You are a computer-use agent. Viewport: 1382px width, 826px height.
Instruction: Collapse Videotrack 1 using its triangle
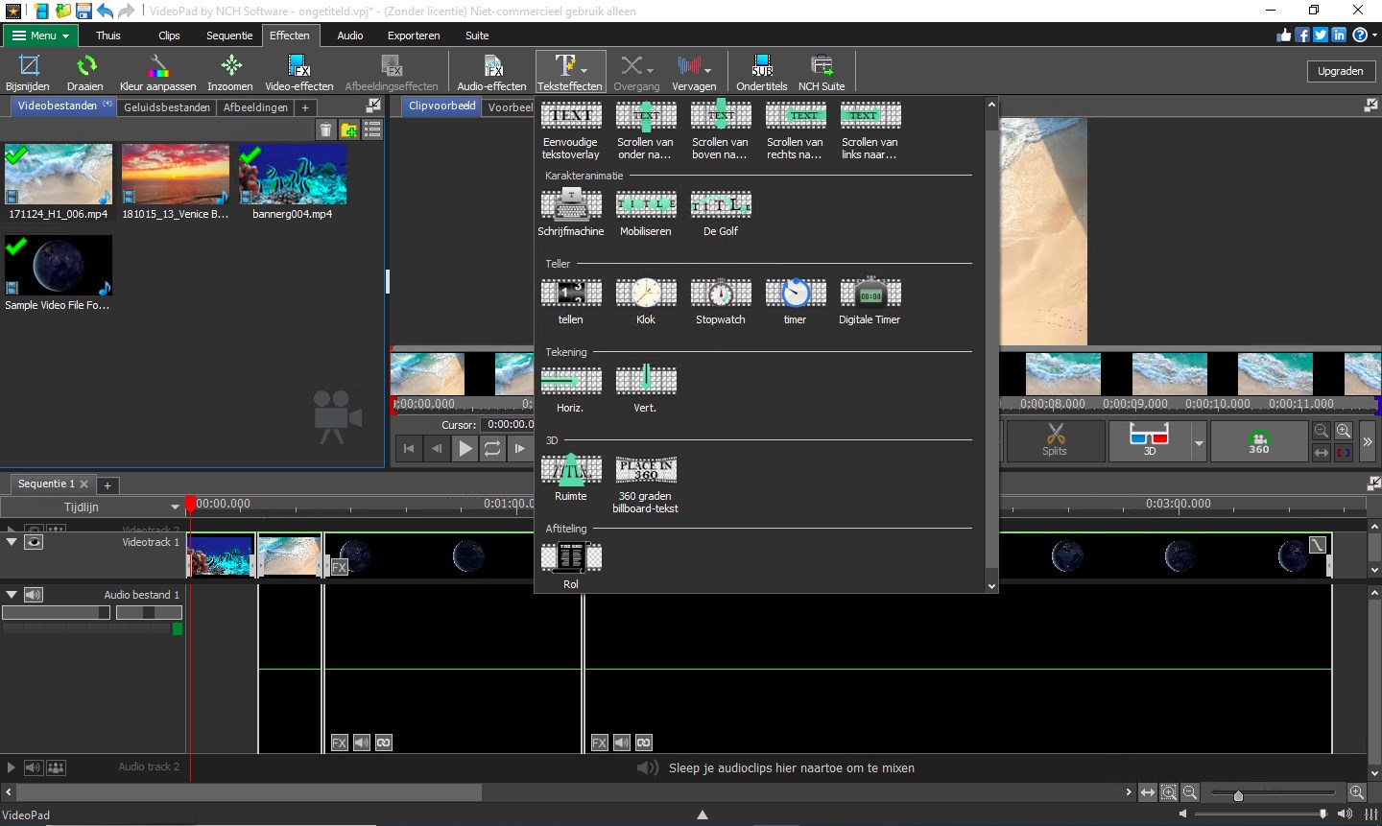pos(12,541)
